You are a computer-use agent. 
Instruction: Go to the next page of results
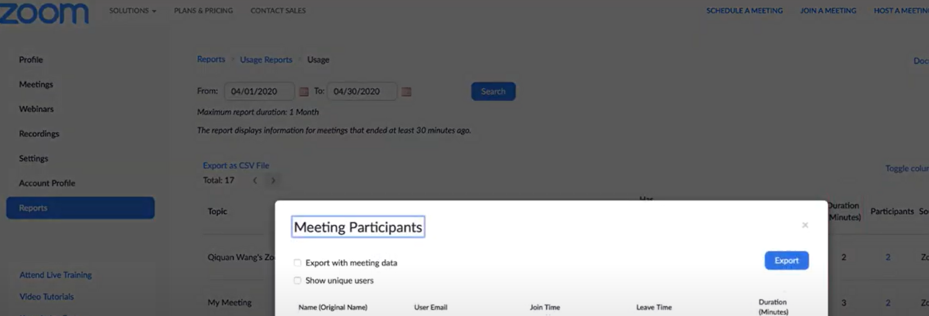coord(273,180)
